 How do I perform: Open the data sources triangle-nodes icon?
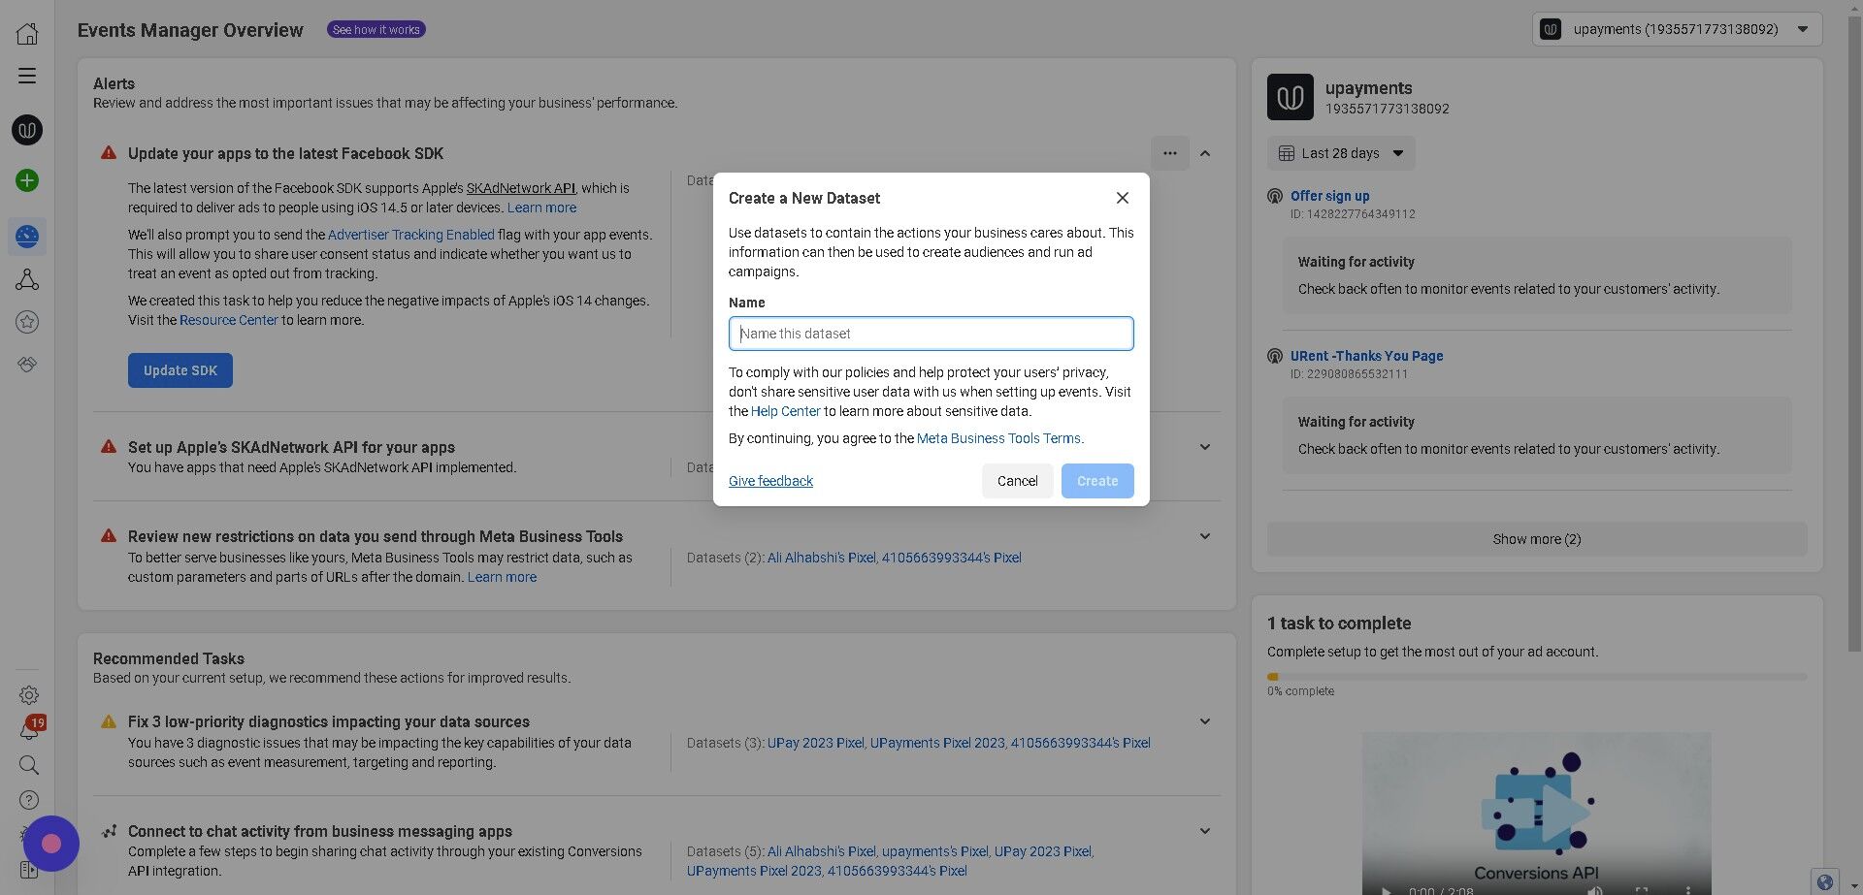click(27, 280)
